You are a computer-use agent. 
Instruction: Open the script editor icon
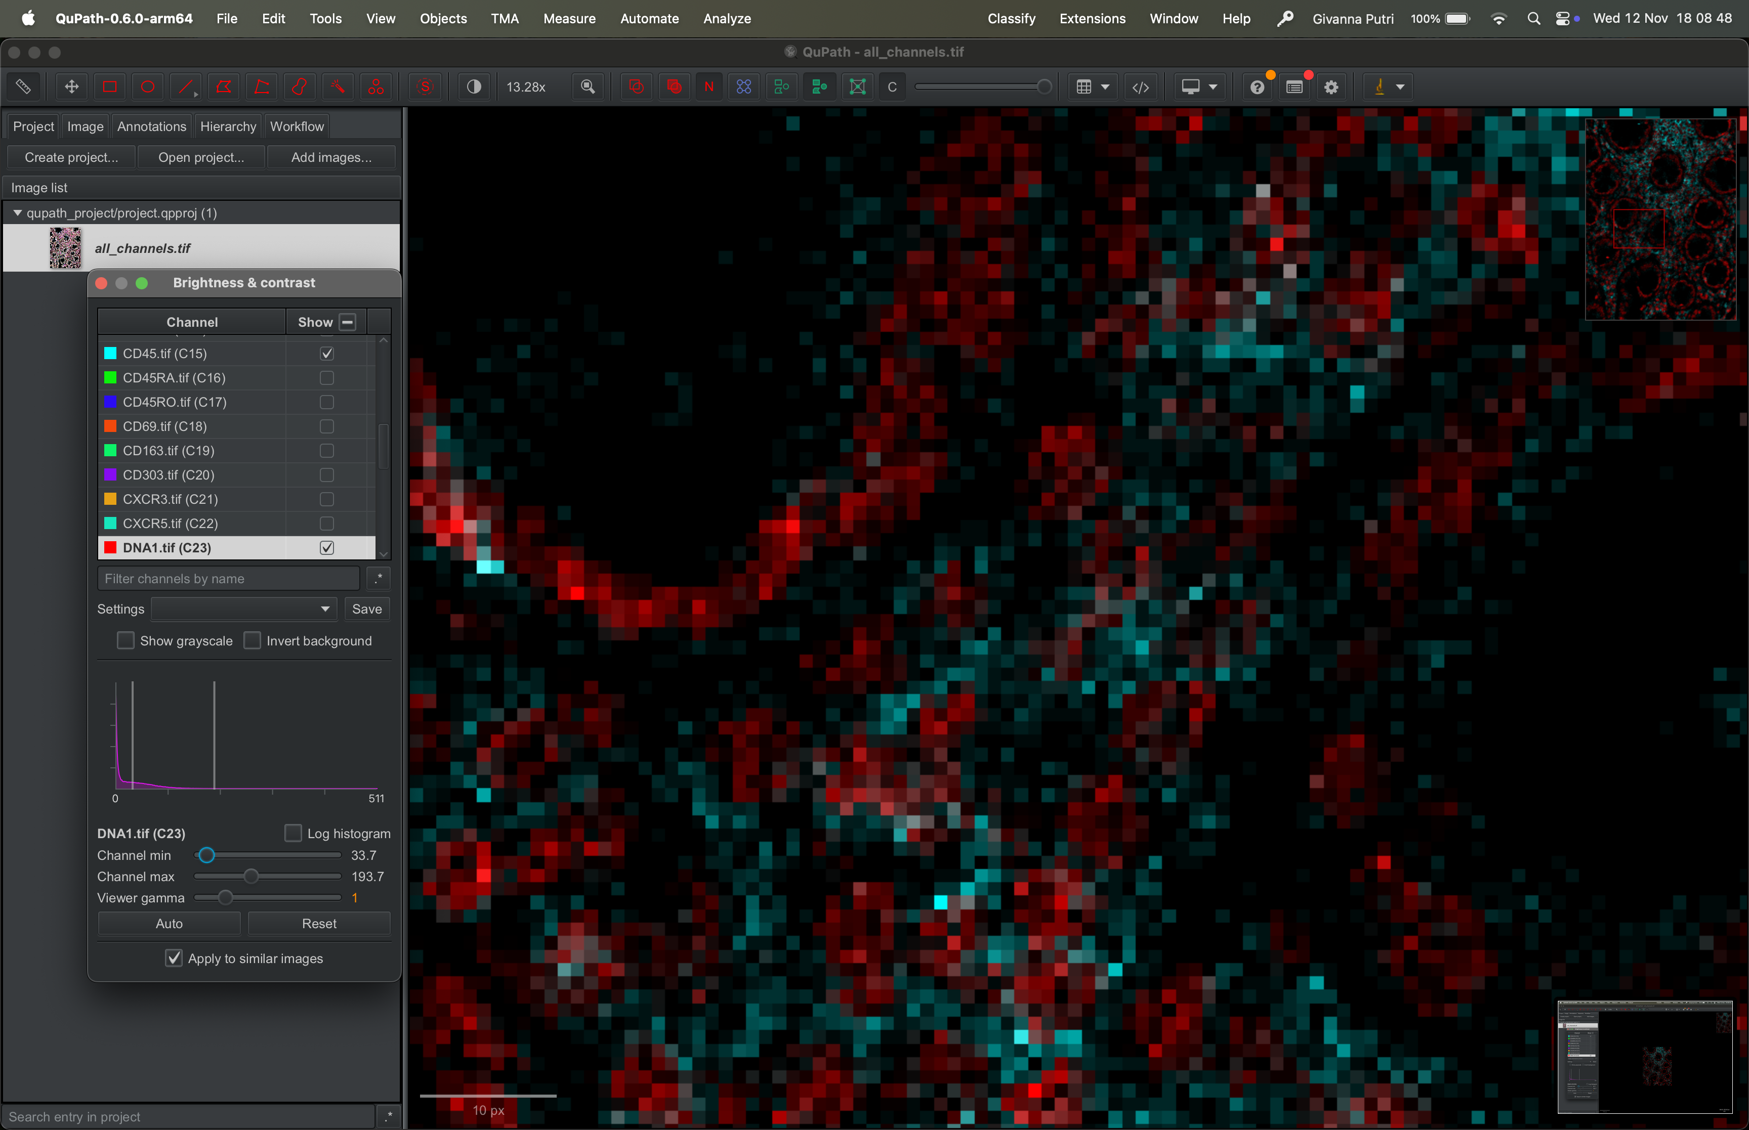point(1140,86)
